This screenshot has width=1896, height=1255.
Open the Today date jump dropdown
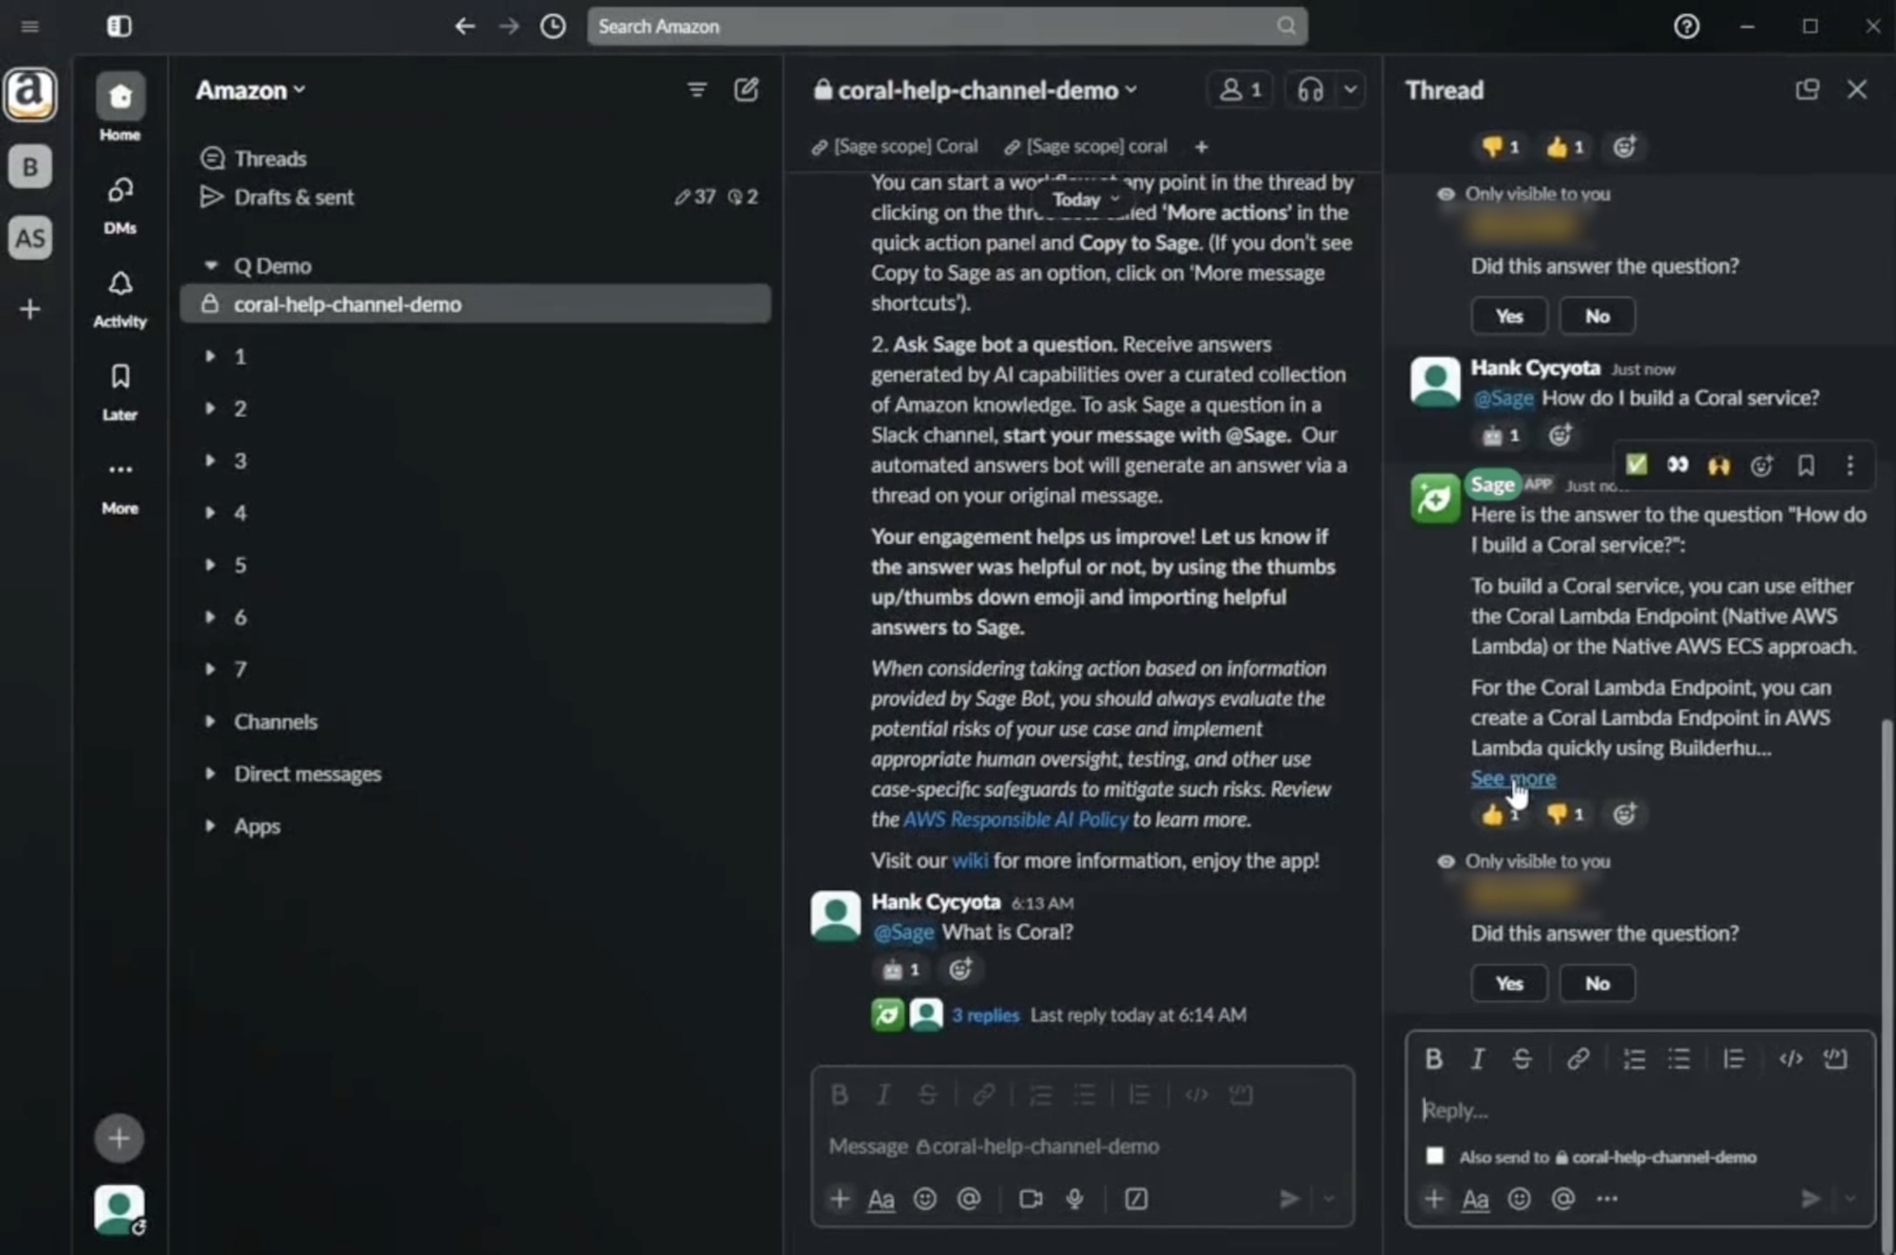point(1086,199)
